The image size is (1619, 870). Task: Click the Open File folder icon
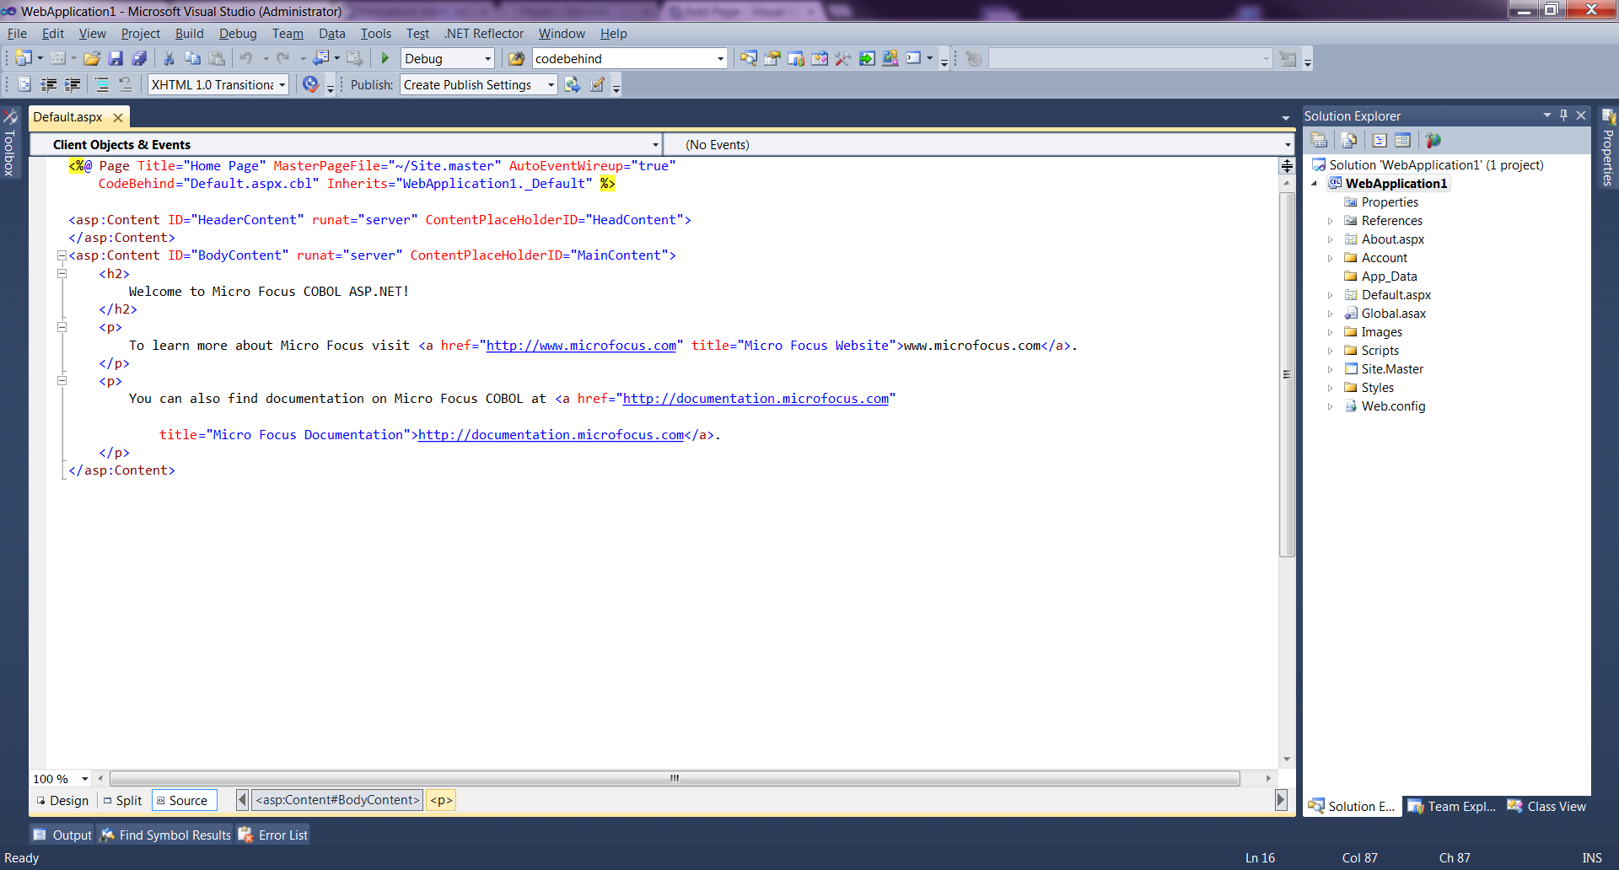tap(92, 58)
